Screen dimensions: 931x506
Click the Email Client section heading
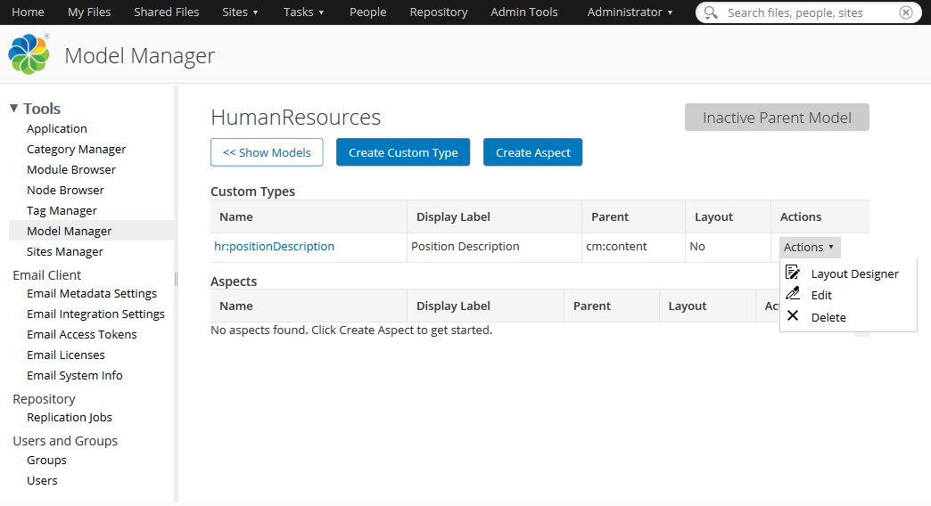point(47,275)
